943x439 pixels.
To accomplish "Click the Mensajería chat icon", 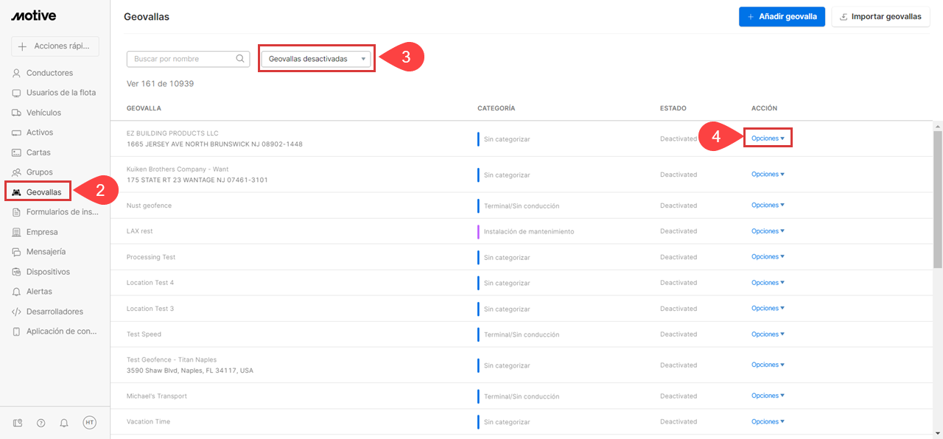I will click(x=16, y=252).
